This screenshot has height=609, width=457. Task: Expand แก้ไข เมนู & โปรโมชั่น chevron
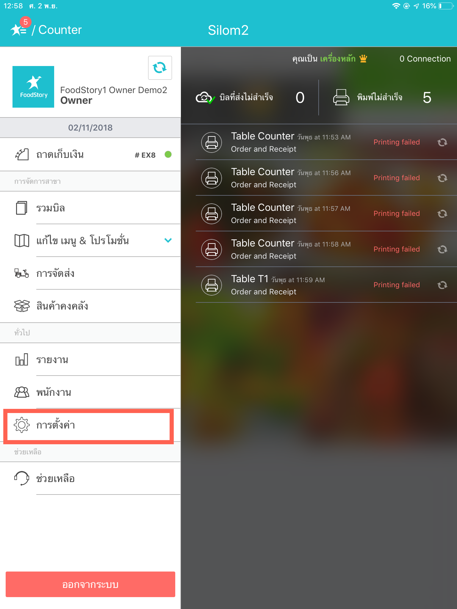(x=168, y=240)
